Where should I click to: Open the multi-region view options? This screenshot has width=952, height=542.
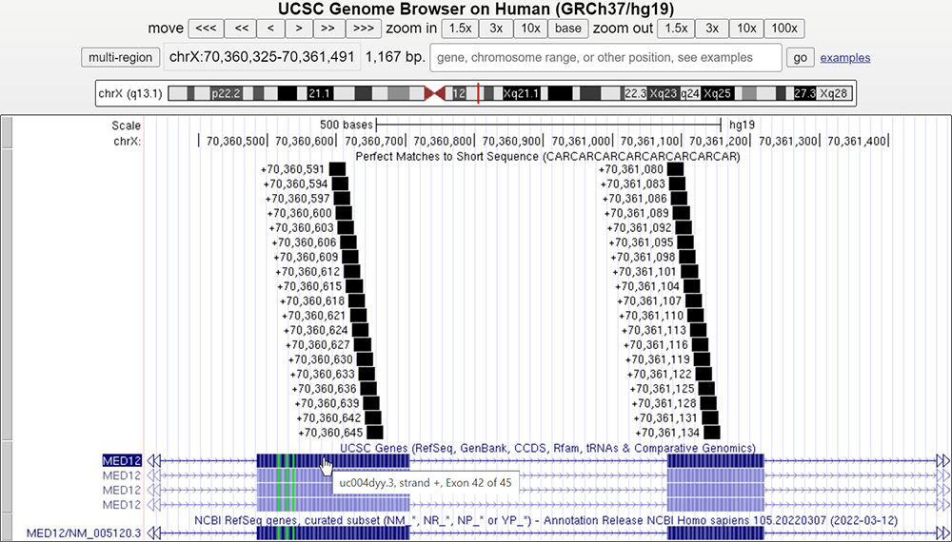tap(120, 57)
